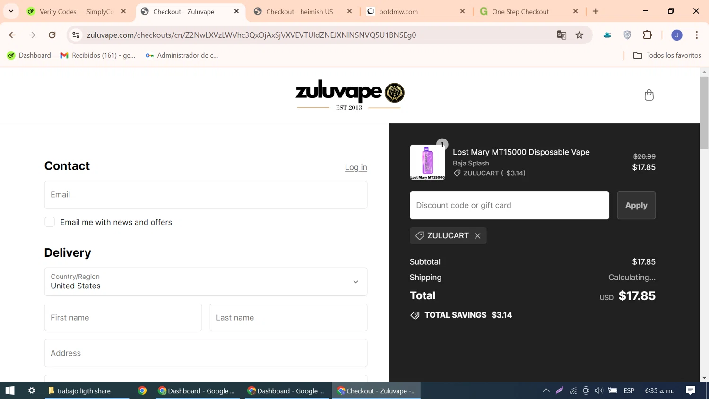Open the Recibidos Gmail bookmark
This screenshot has height=399, width=709.
(98, 55)
